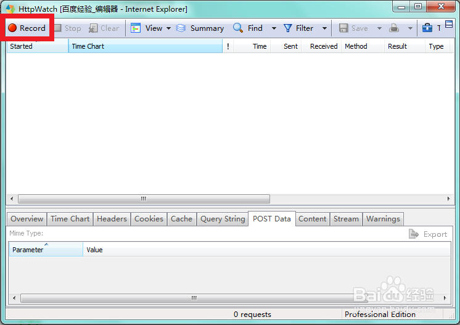
Task: Sort by the Received column header
Action: point(321,46)
